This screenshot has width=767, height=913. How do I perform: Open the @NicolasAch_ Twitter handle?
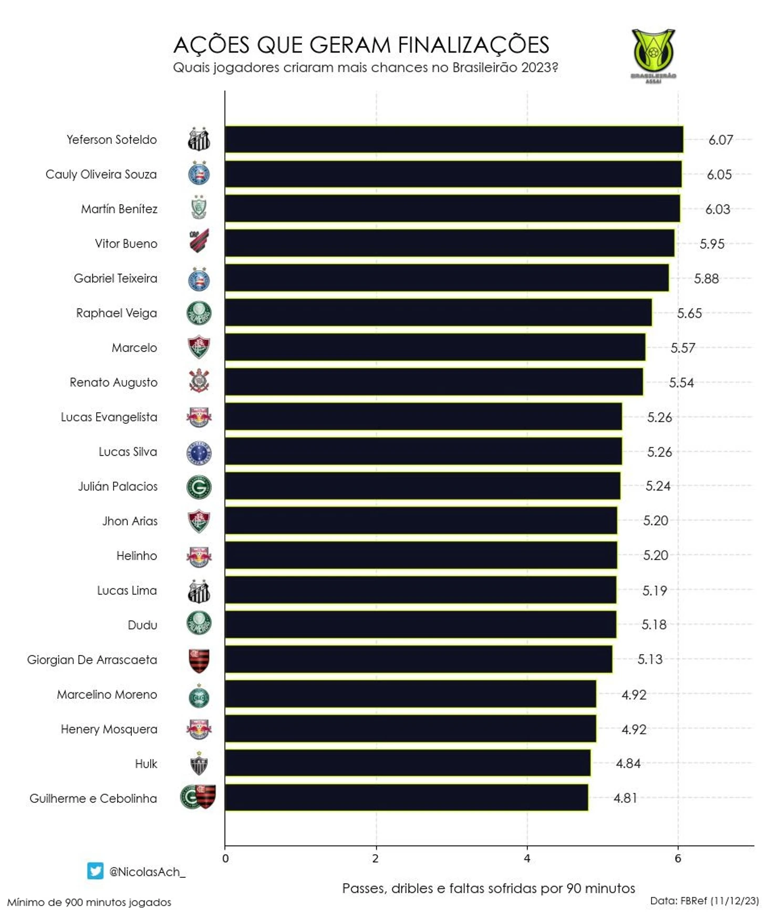tap(147, 871)
